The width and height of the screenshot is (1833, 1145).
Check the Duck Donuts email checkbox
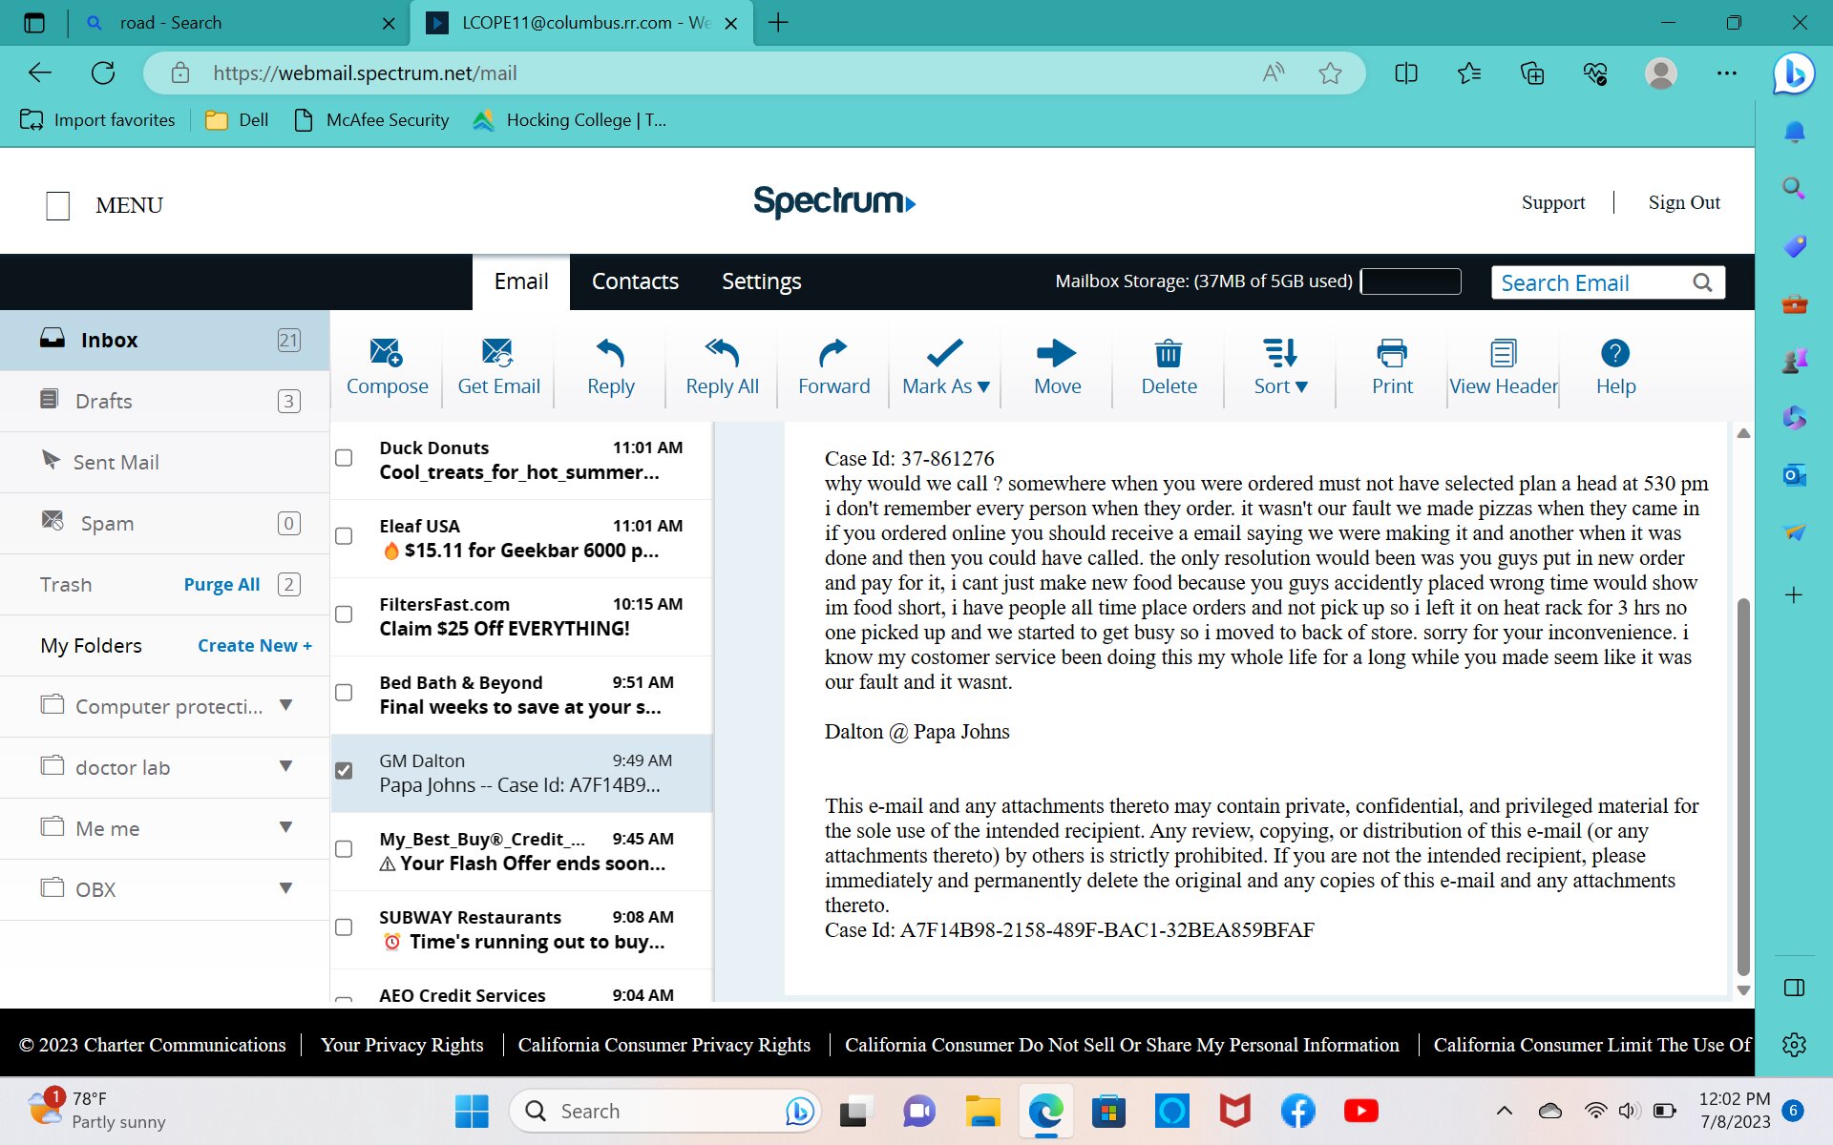coord(344,458)
